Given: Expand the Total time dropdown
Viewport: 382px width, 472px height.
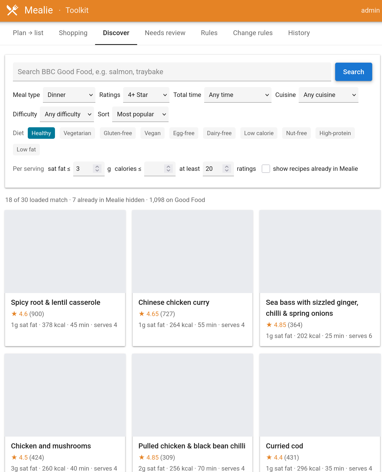Looking at the screenshot, I should pyautogui.click(x=238, y=95).
